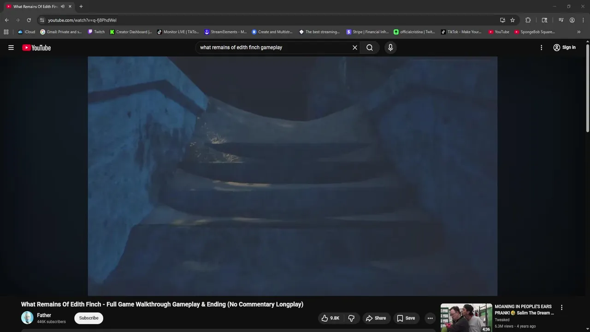Open Father channel name link
The width and height of the screenshot is (590, 332).
[44, 315]
